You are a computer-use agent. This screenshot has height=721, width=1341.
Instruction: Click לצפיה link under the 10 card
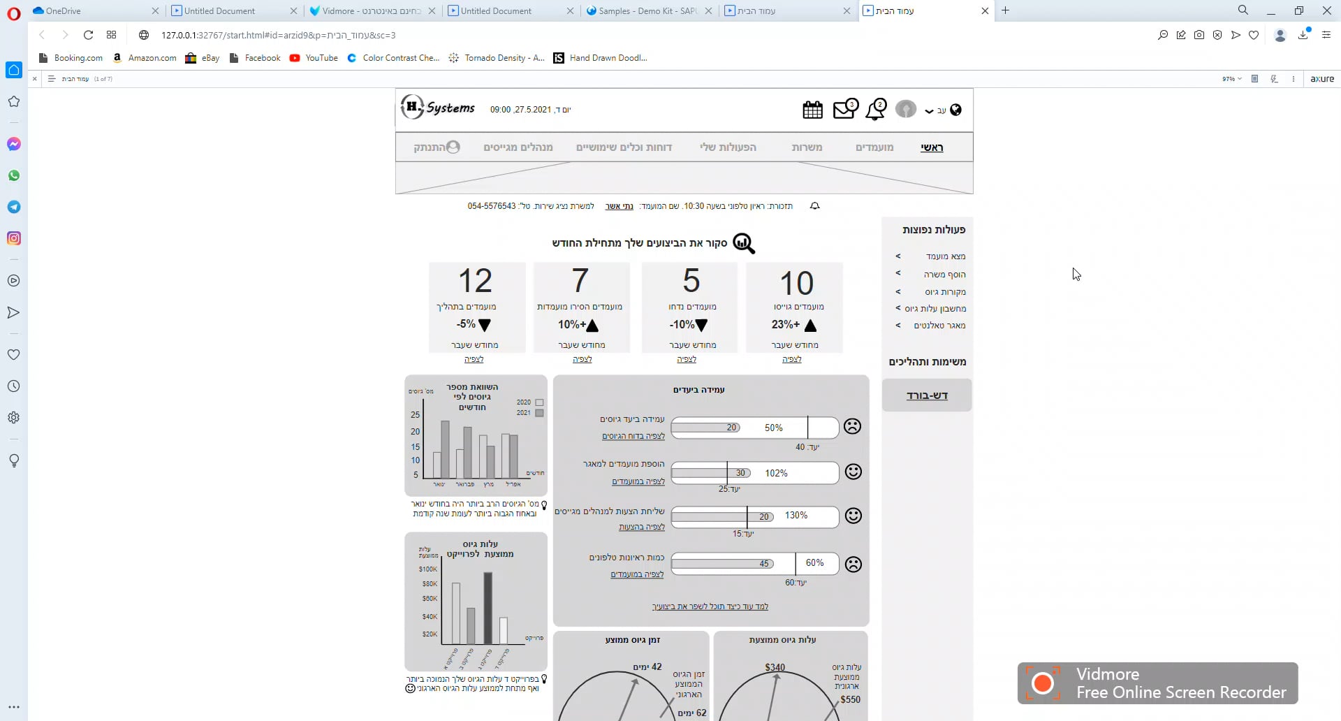pyautogui.click(x=792, y=359)
